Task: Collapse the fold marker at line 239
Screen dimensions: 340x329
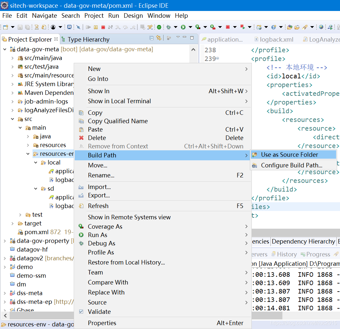Action: tap(217, 58)
